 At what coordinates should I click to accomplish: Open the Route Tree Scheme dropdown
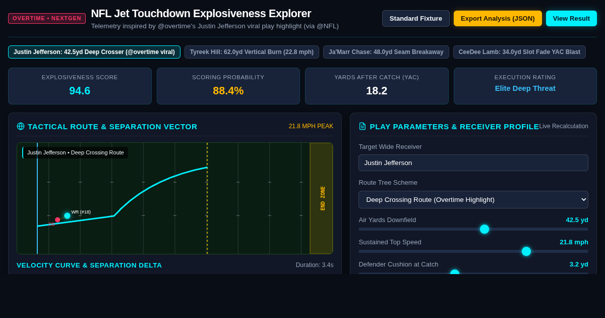[x=473, y=199]
